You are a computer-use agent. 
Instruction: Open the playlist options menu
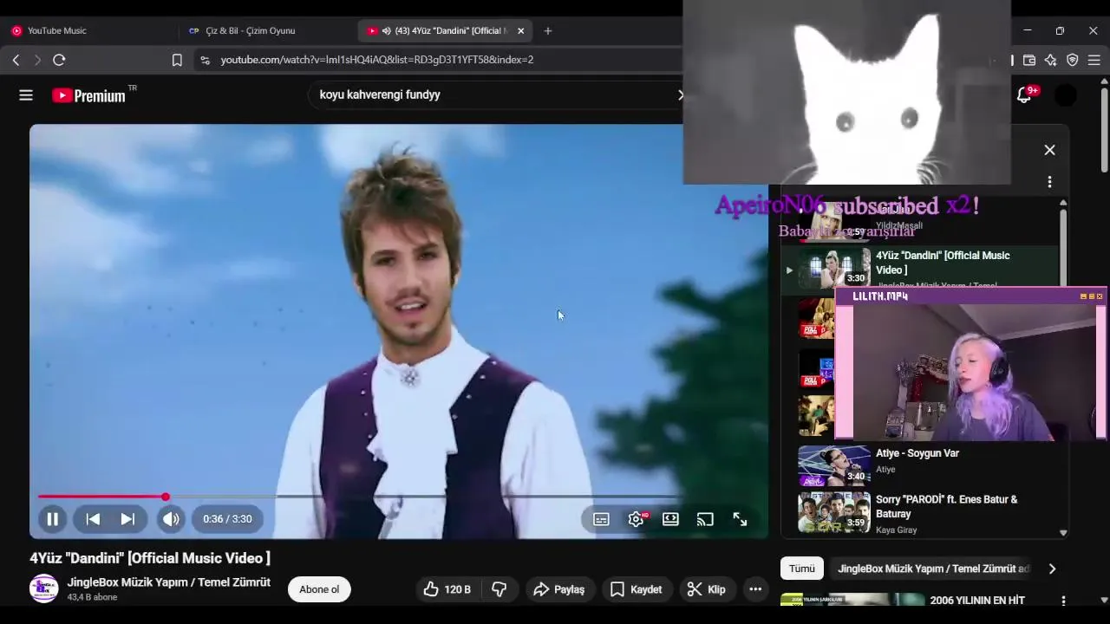[x=1049, y=182]
